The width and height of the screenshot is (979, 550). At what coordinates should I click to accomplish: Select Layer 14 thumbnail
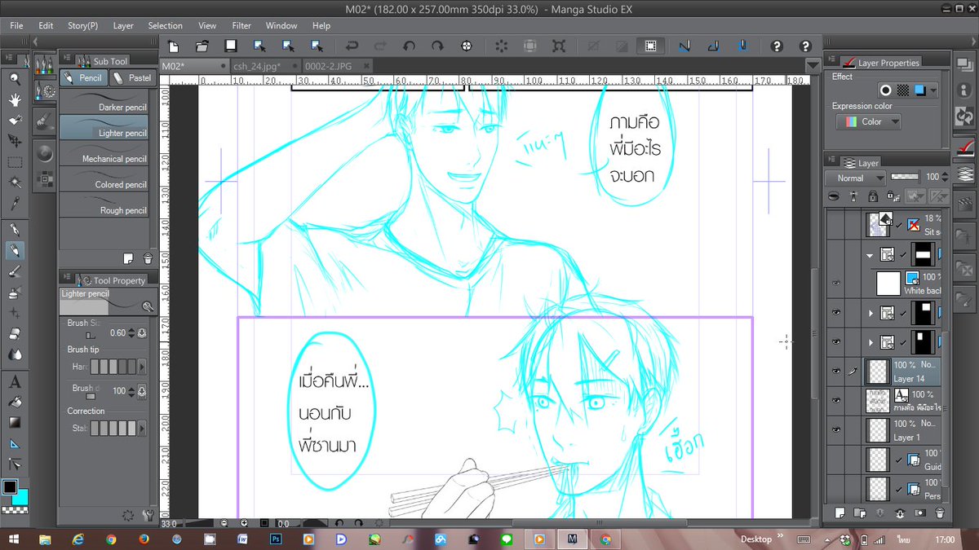click(878, 372)
